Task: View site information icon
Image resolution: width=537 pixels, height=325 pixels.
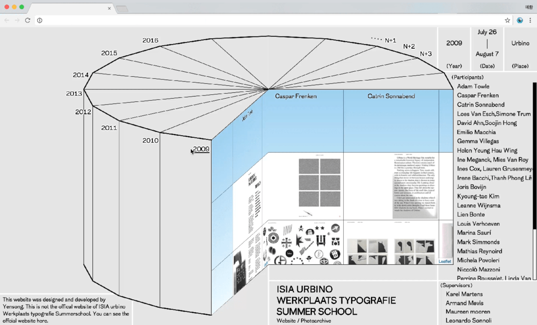Action: coord(40,20)
